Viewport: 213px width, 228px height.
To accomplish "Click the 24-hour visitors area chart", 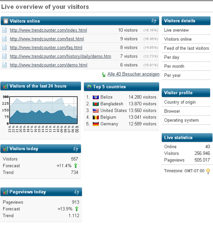I will (43, 110).
